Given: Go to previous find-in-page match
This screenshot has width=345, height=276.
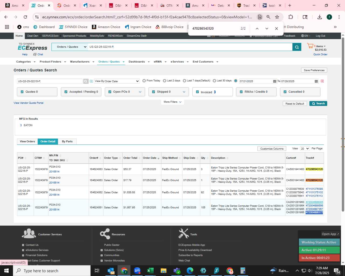Looking at the screenshot, I should tap(257, 29).
